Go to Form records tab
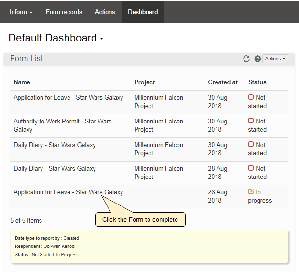Viewport: 299px width, 272px height. [x=64, y=12]
